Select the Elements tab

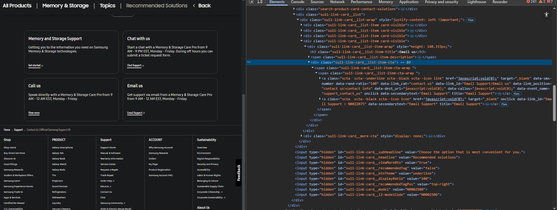coord(277,2)
